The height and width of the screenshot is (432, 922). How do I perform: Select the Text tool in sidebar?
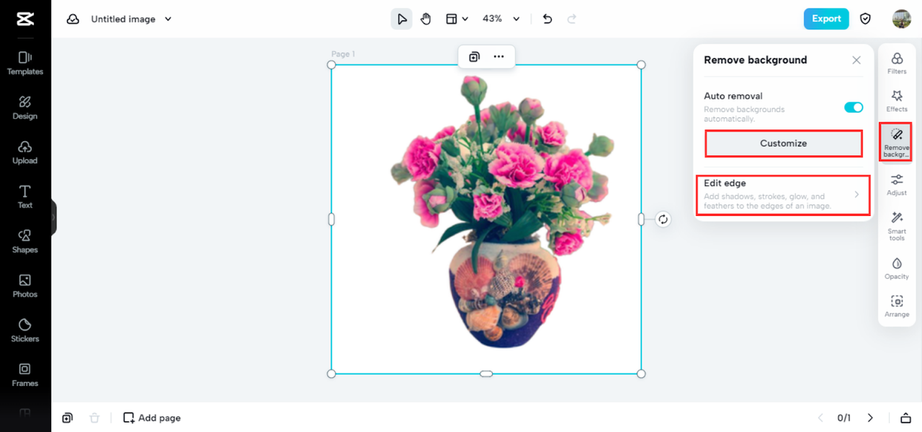pyautogui.click(x=25, y=197)
